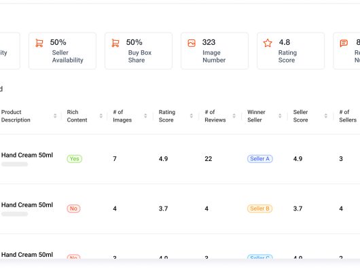Sort by # of Reviews column arrows
360x269 pixels.
click(234, 116)
